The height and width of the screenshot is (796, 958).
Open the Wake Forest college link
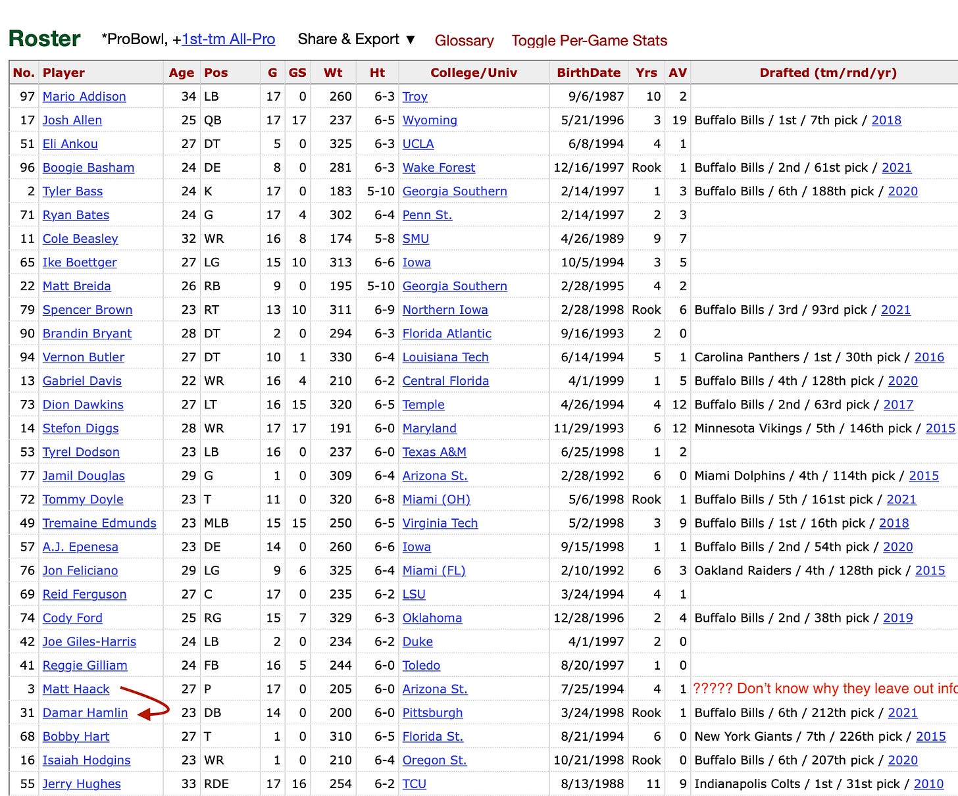439,168
